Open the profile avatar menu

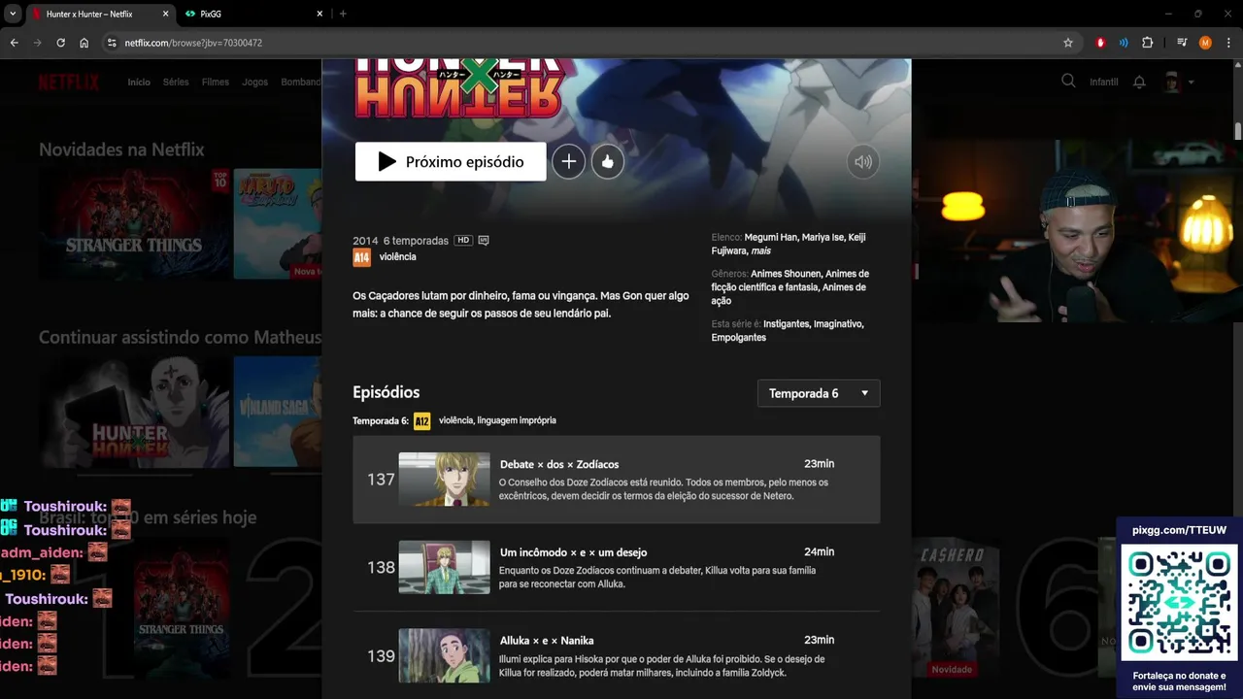[1172, 82]
